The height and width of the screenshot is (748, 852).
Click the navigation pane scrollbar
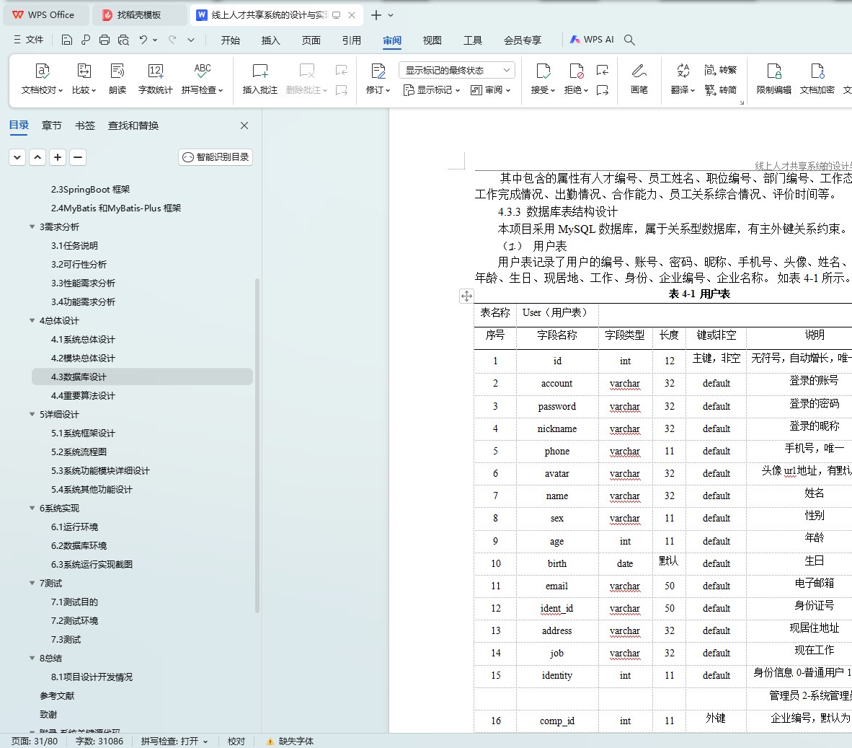pos(257,446)
